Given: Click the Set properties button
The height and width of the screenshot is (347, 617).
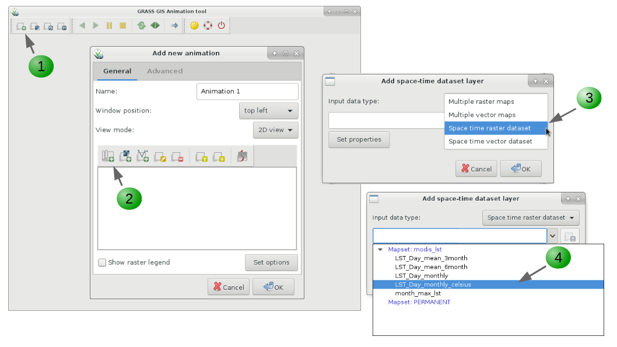Looking at the screenshot, I should pyautogui.click(x=359, y=139).
